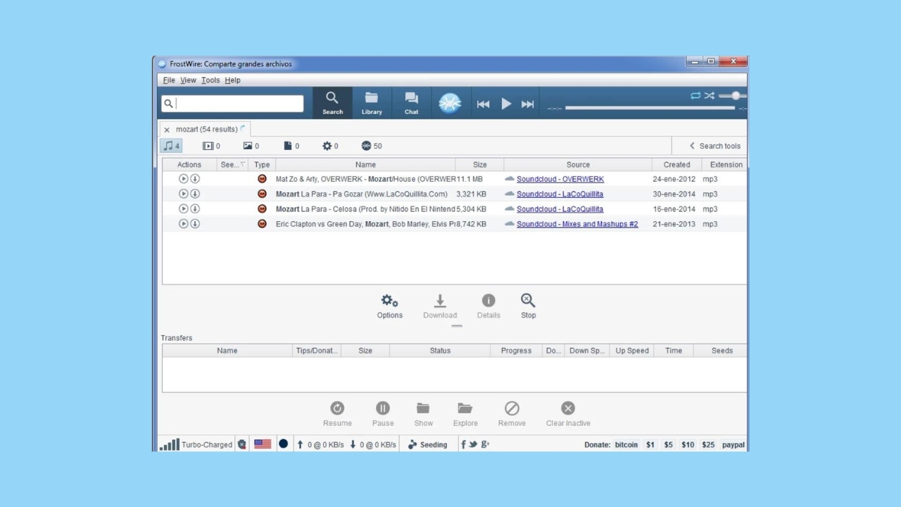Remove the selected transfer

pos(512,414)
